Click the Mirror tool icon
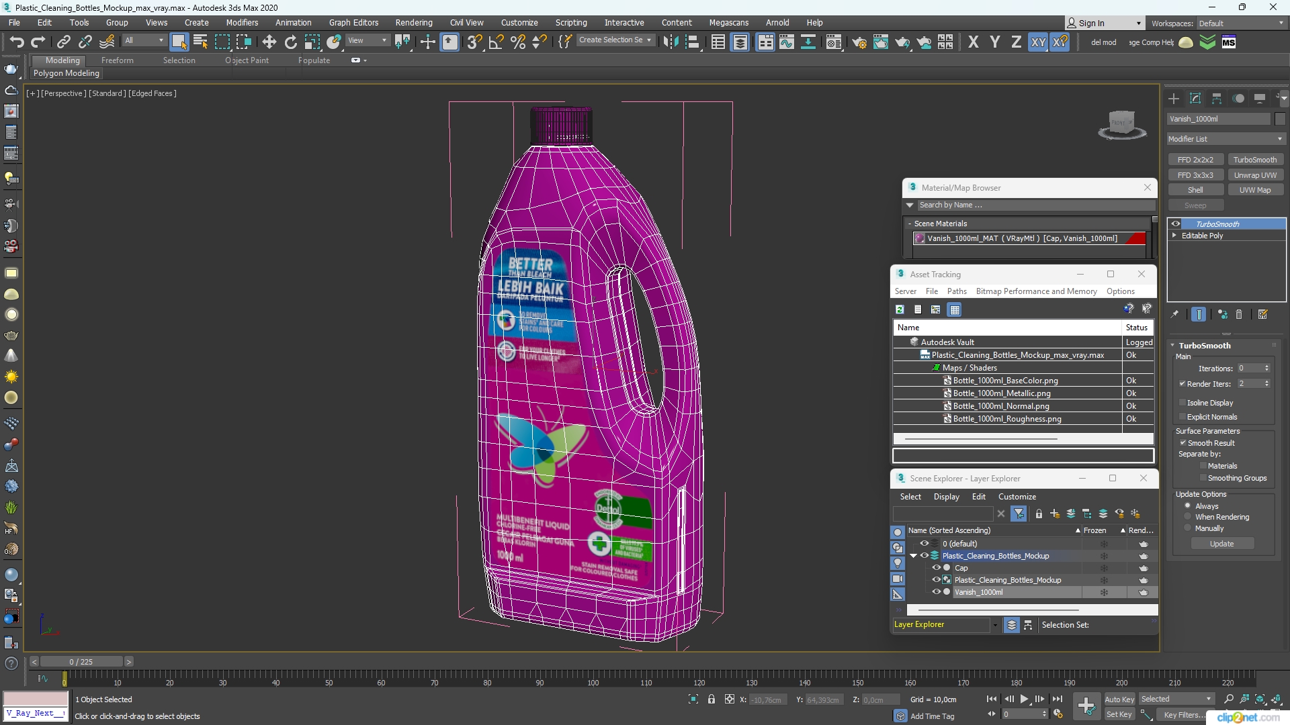Image resolution: width=1290 pixels, height=725 pixels. (x=671, y=42)
